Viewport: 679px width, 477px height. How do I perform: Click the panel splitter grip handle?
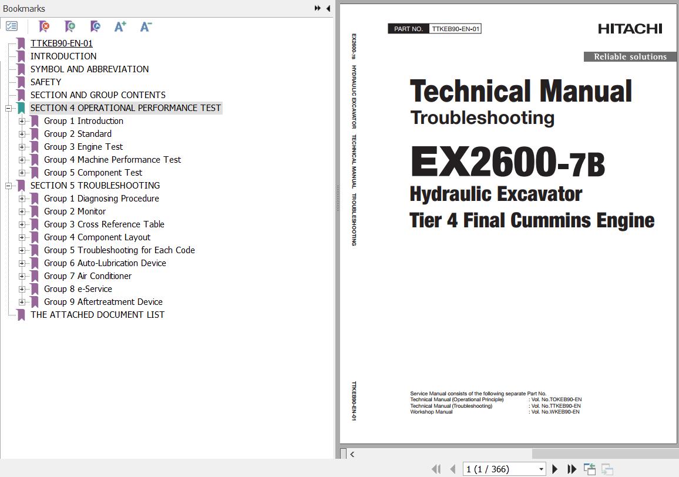coord(338,198)
